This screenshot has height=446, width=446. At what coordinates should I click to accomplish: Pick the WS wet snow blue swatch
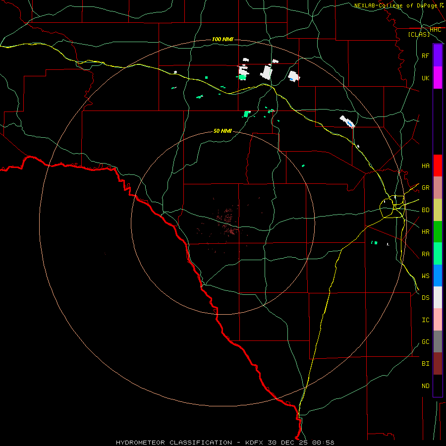tap(438, 276)
